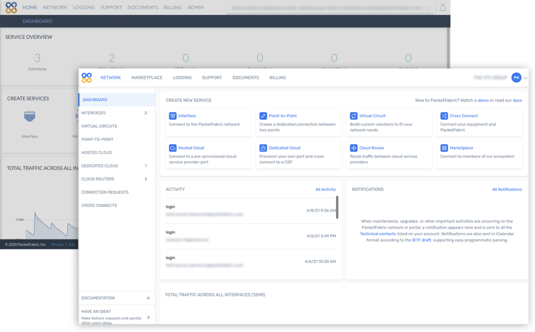Open the BILLING tab in the front window

click(278, 78)
